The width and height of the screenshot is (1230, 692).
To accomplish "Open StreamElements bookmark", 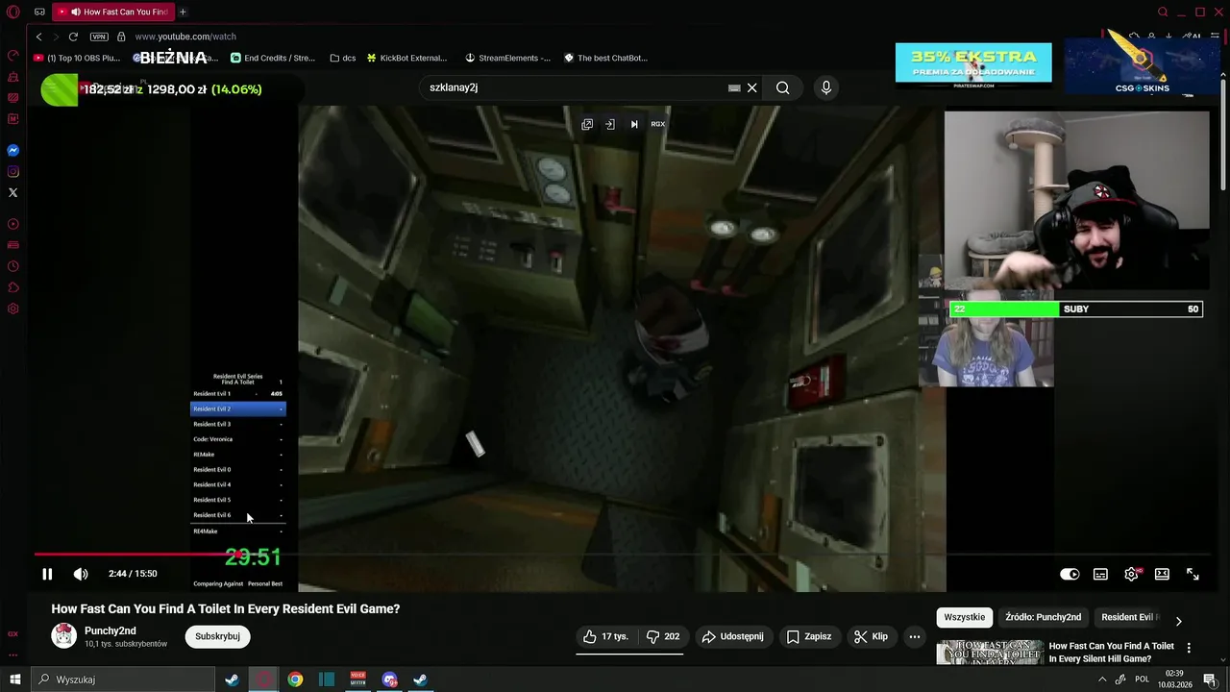I will click(507, 58).
